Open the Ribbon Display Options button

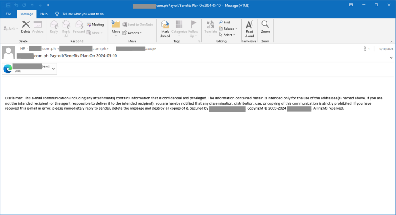click(351, 5)
